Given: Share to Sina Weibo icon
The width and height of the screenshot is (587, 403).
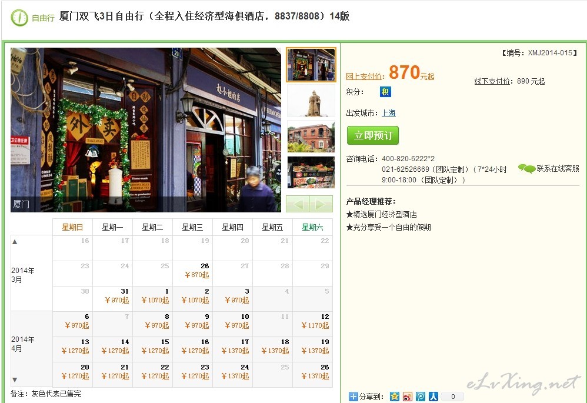Looking at the screenshot, I should click(x=407, y=397).
